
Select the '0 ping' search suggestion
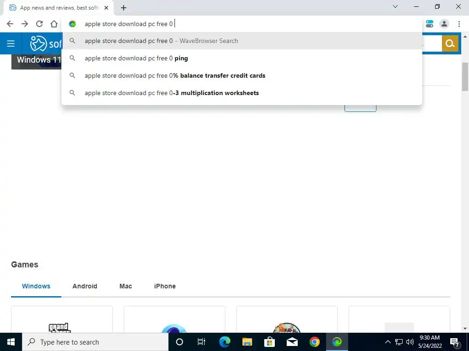click(242, 58)
